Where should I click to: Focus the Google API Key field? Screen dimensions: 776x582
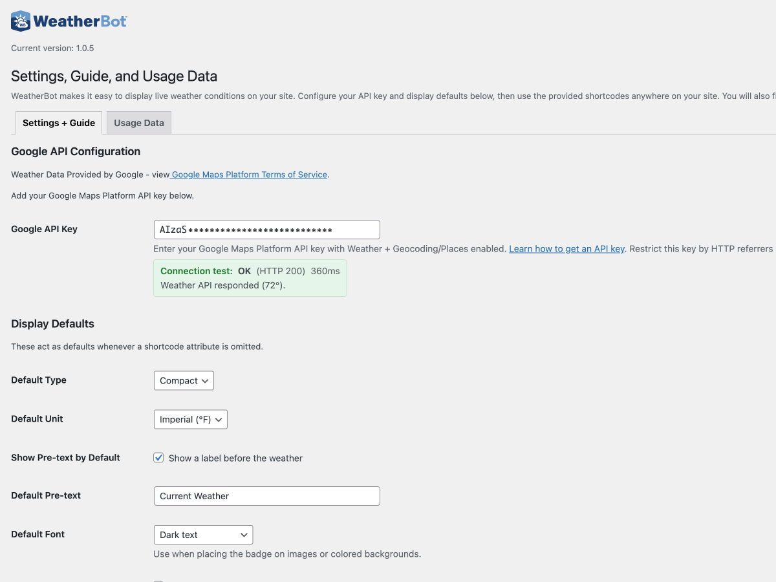pyautogui.click(x=266, y=230)
